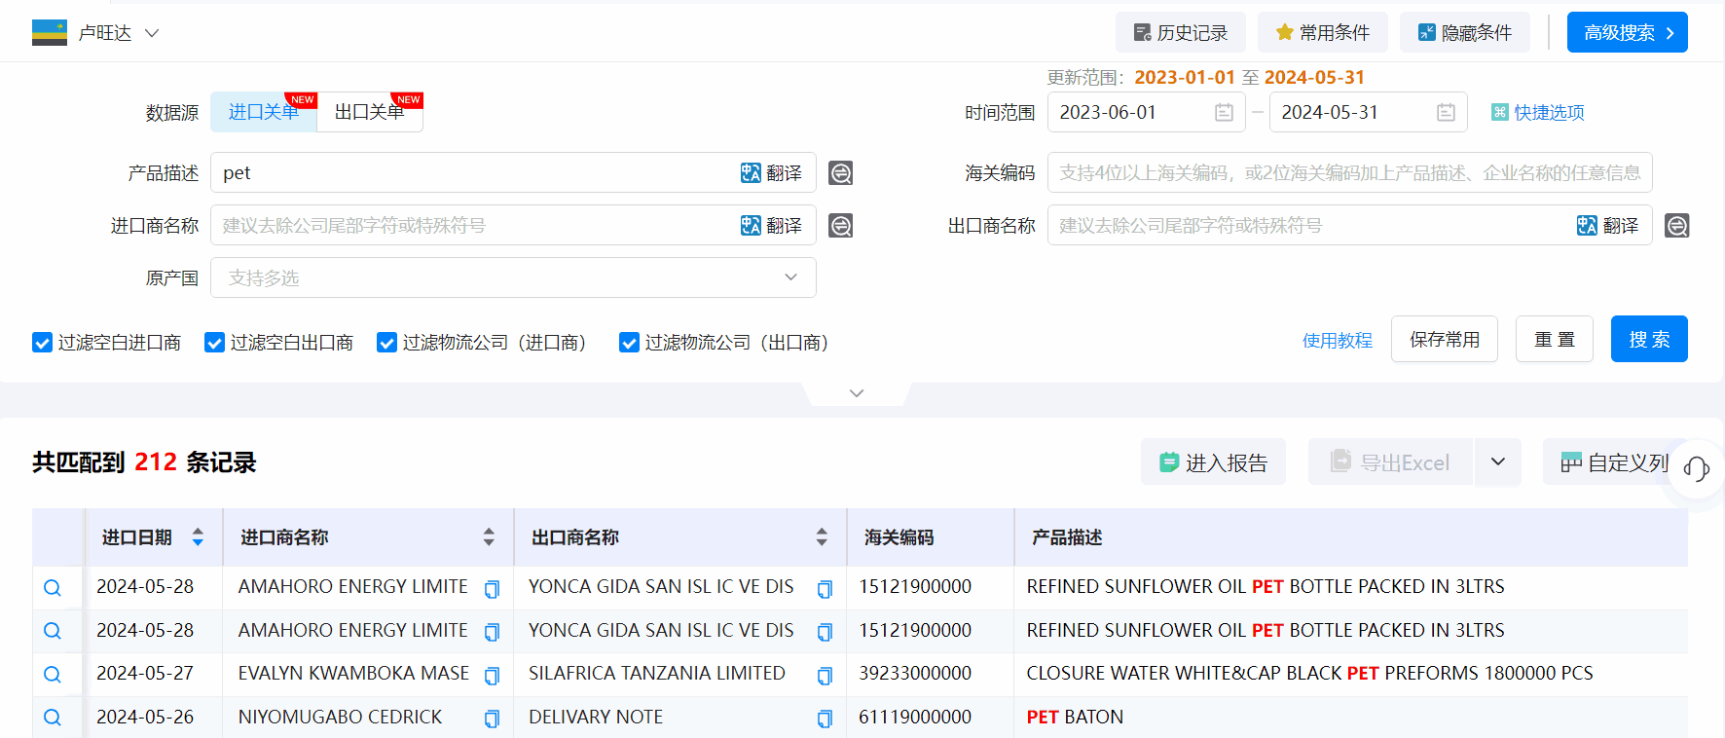Image resolution: width=1725 pixels, height=738 pixels.
Task: Open the dropdown arrow next to 导出Excel
Action: [1497, 462]
